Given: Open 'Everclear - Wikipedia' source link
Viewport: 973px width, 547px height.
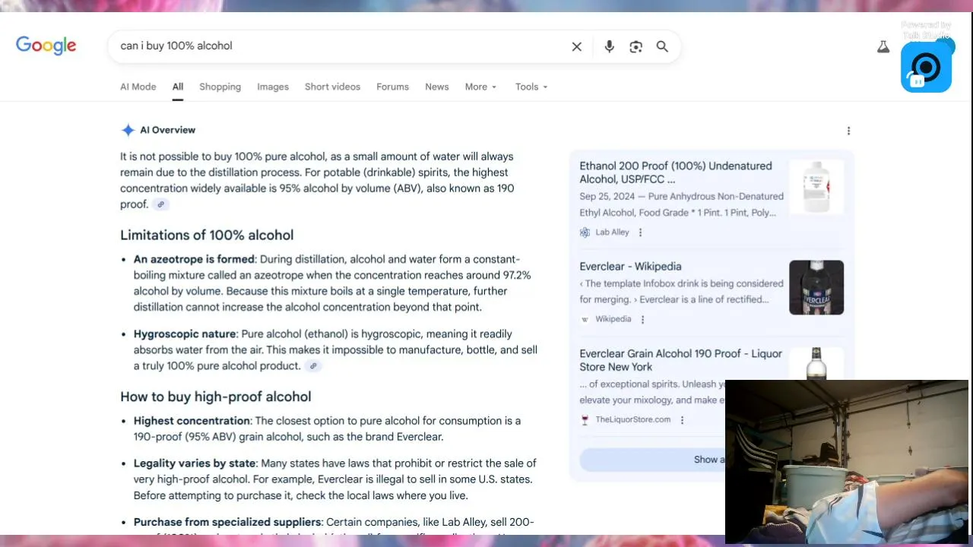Looking at the screenshot, I should 630,267.
